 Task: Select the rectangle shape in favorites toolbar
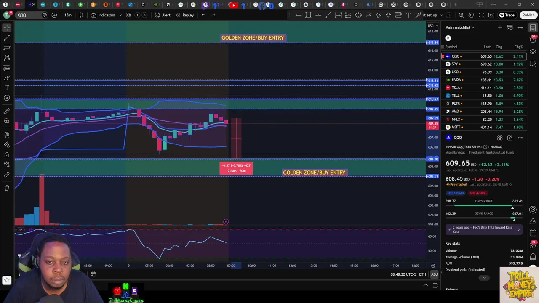click(308, 15)
